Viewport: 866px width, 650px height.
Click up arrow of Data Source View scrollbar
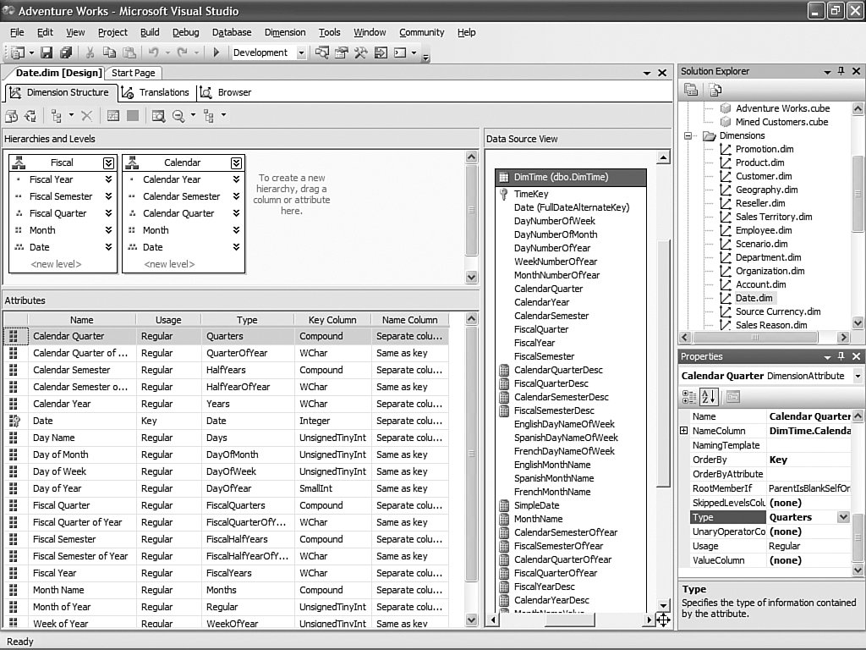663,158
